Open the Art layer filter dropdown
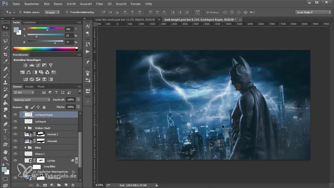The height and width of the screenshot is (188, 334). [23, 92]
